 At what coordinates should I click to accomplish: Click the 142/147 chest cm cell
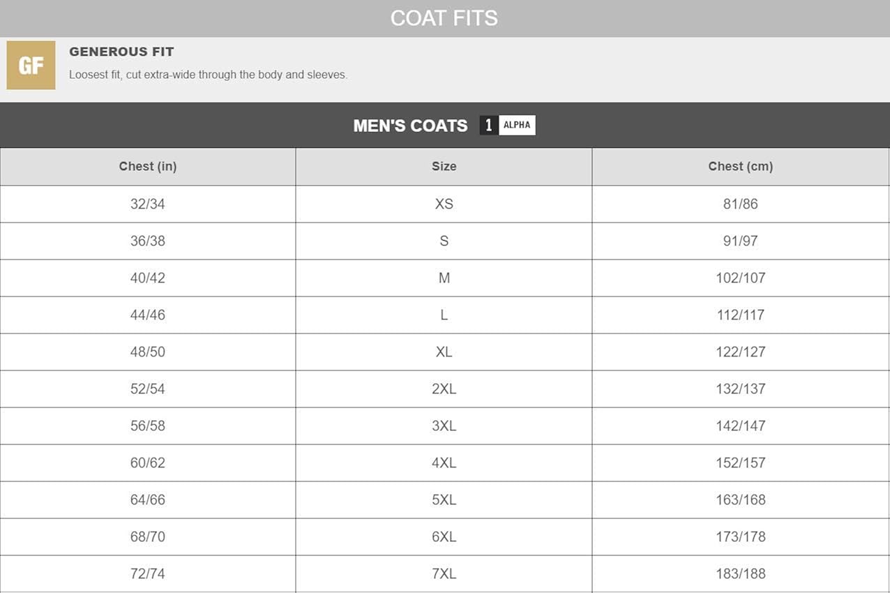740,426
